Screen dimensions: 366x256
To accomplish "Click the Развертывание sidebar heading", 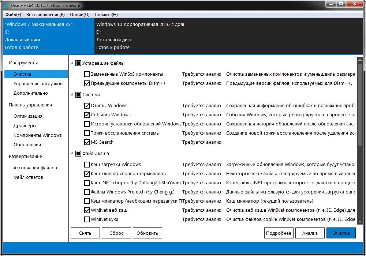I will click(25, 157).
